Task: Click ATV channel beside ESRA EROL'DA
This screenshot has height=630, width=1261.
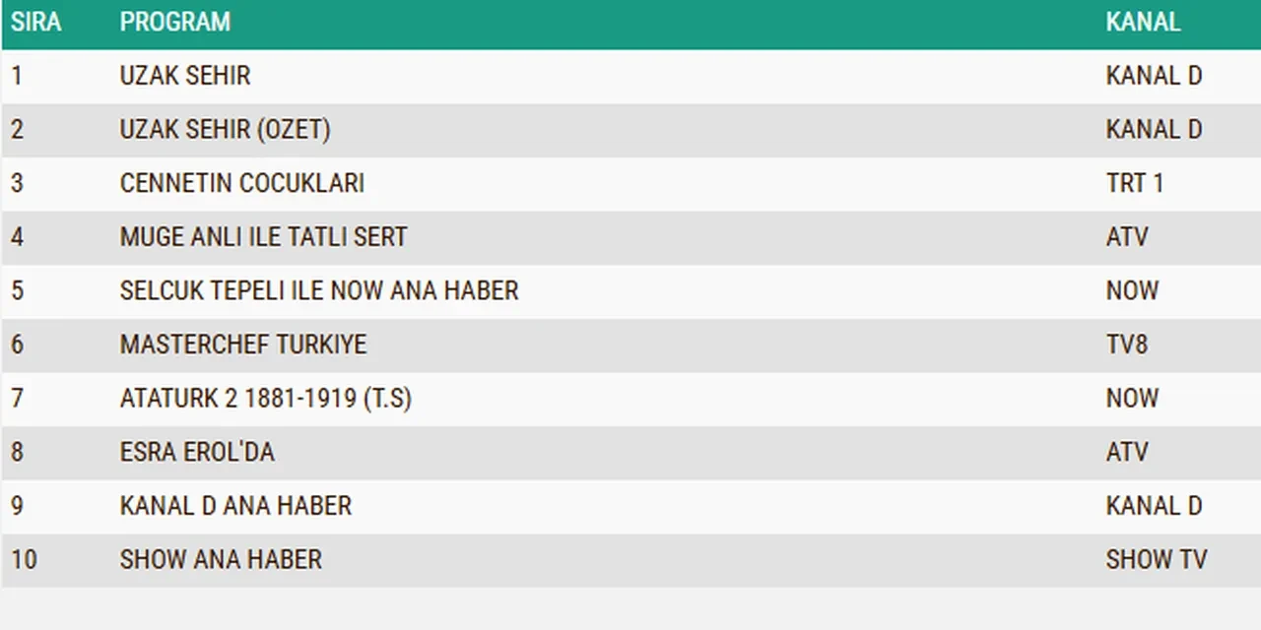Action: point(1127,452)
